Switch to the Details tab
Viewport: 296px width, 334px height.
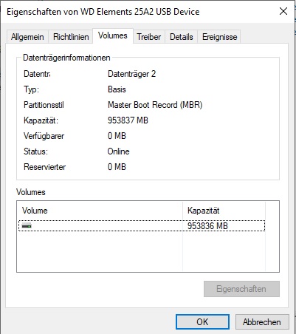tap(182, 37)
